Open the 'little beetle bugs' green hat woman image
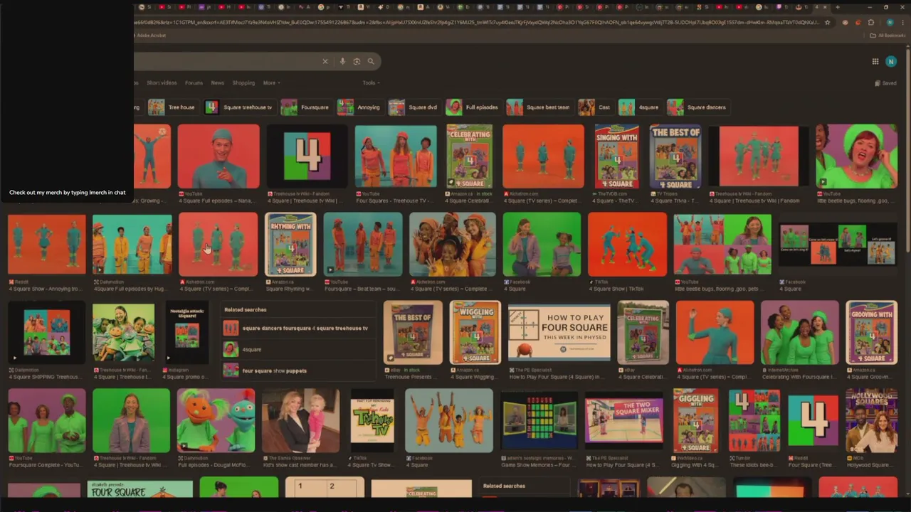The height and width of the screenshot is (512, 911). pyautogui.click(x=856, y=156)
